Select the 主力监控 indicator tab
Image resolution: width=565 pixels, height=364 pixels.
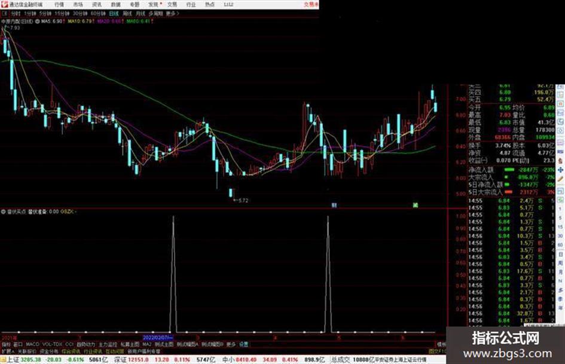[108, 344]
